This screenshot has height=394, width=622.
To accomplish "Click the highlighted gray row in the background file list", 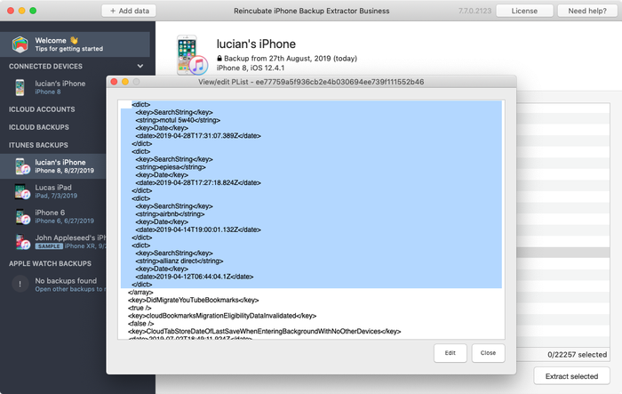I will pos(563,253).
